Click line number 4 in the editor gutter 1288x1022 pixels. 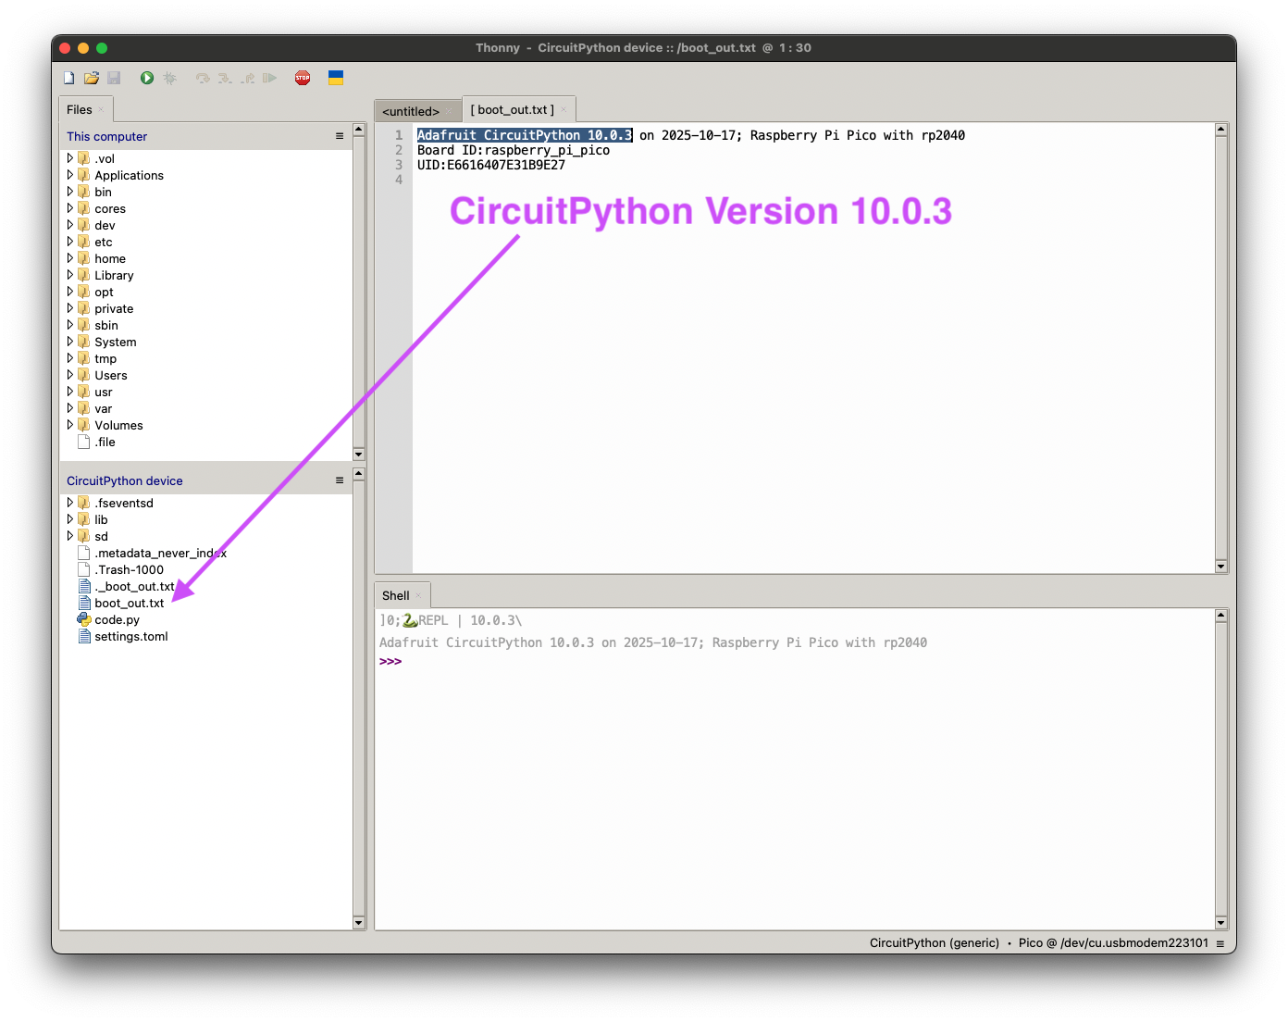point(399,180)
